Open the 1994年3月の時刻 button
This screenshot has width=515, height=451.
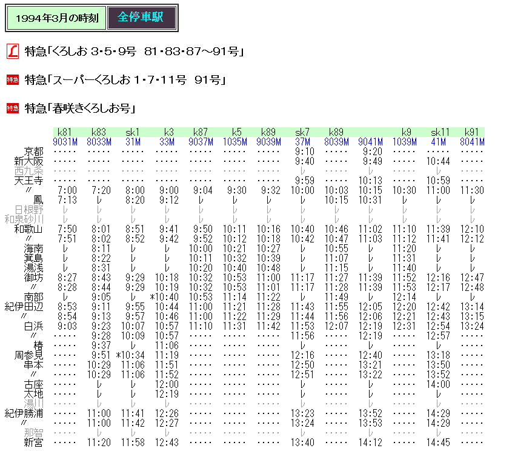pyautogui.click(x=56, y=18)
